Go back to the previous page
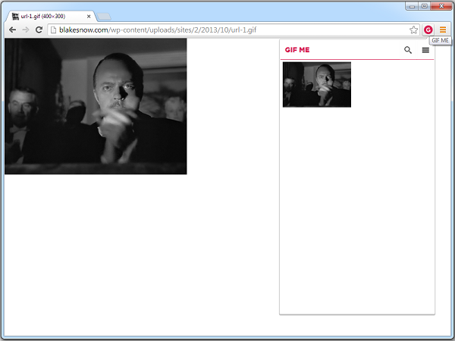The width and height of the screenshot is (455, 341). point(12,30)
